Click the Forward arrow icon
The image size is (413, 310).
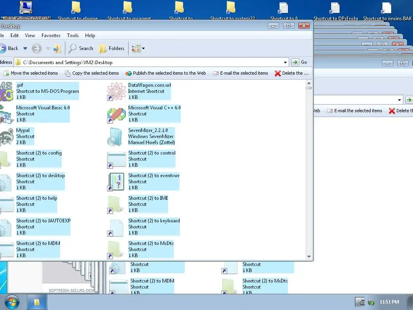37,48
